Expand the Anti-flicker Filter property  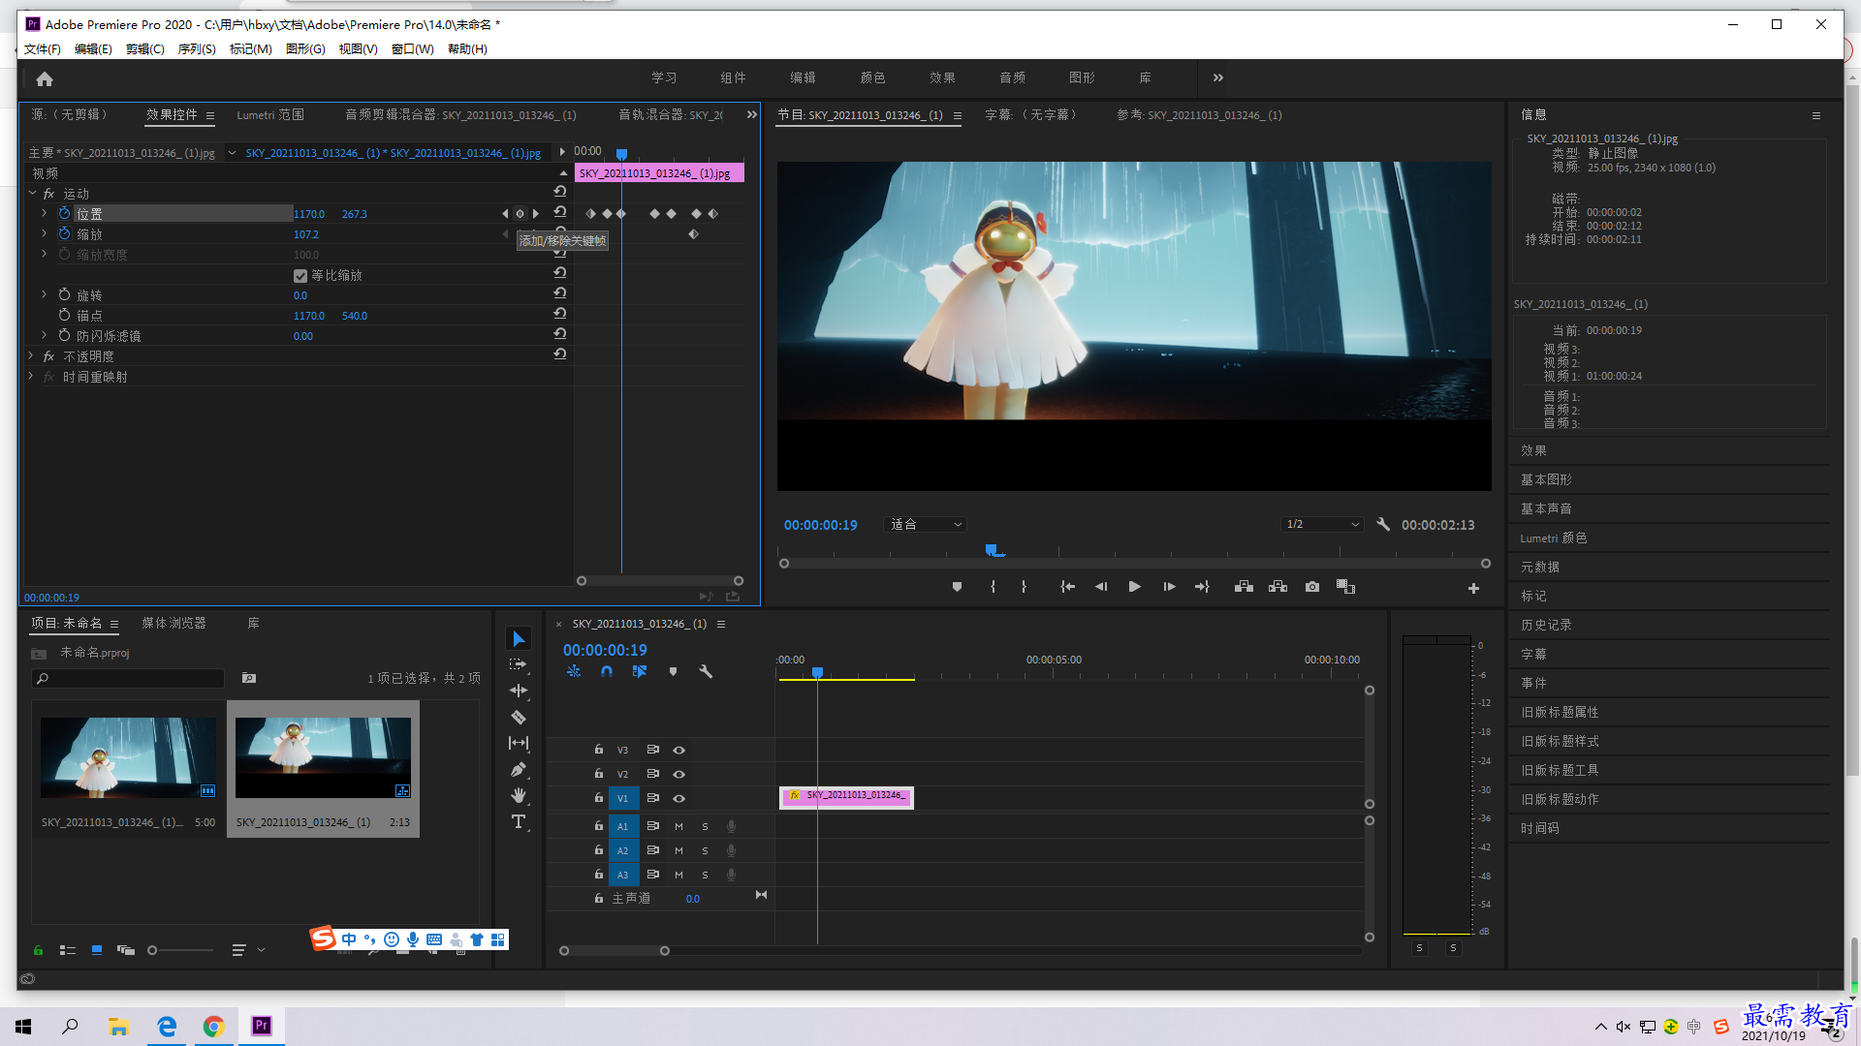coord(44,335)
